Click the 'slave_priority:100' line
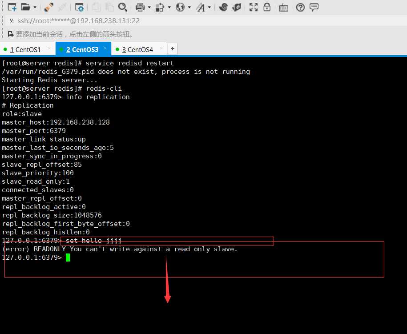The image size is (407, 334). [x=38, y=173]
